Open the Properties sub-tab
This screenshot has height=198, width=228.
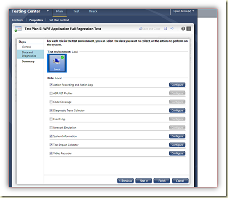[x=36, y=20]
